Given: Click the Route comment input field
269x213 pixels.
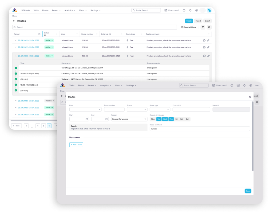Looking at the screenshot, I should click(200, 129).
